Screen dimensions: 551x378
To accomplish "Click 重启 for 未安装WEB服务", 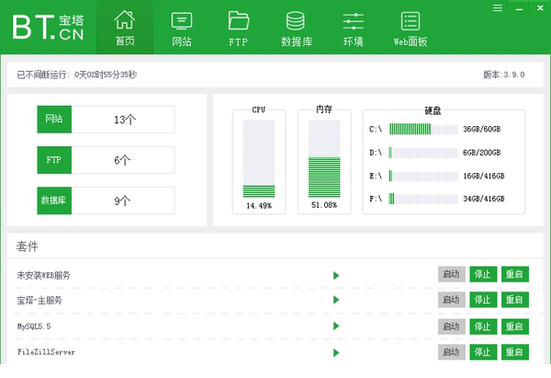I will point(514,274).
